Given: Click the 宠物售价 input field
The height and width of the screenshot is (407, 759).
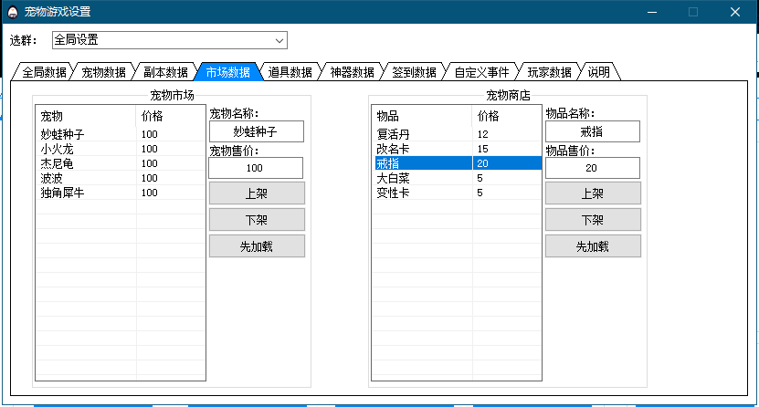Looking at the screenshot, I should [x=256, y=168].
